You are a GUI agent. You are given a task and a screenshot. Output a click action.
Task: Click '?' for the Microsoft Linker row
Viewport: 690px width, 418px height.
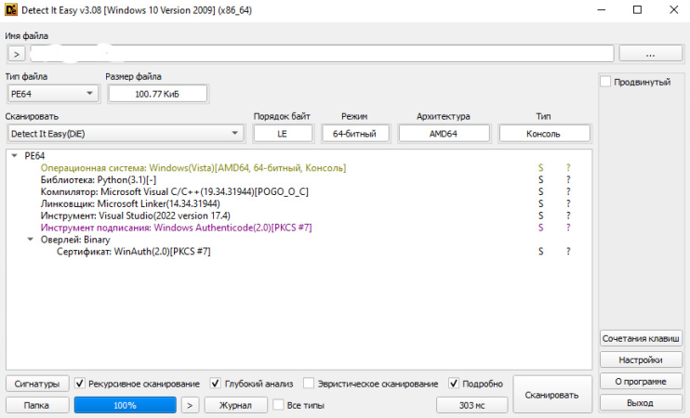click(x=568, y=203)
